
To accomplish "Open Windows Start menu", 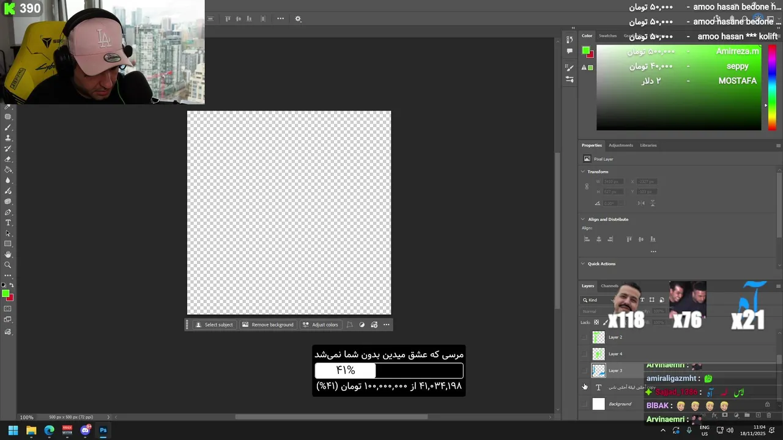I will pos(13,430).
